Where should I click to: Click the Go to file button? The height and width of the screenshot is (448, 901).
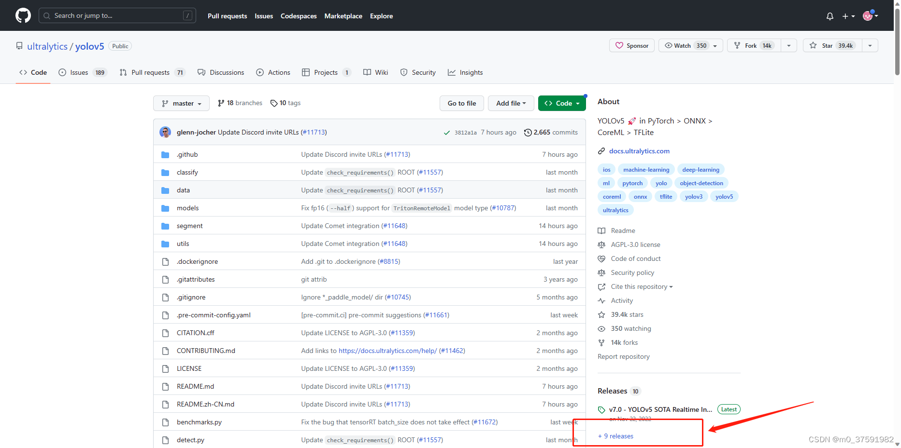(461, 103)
